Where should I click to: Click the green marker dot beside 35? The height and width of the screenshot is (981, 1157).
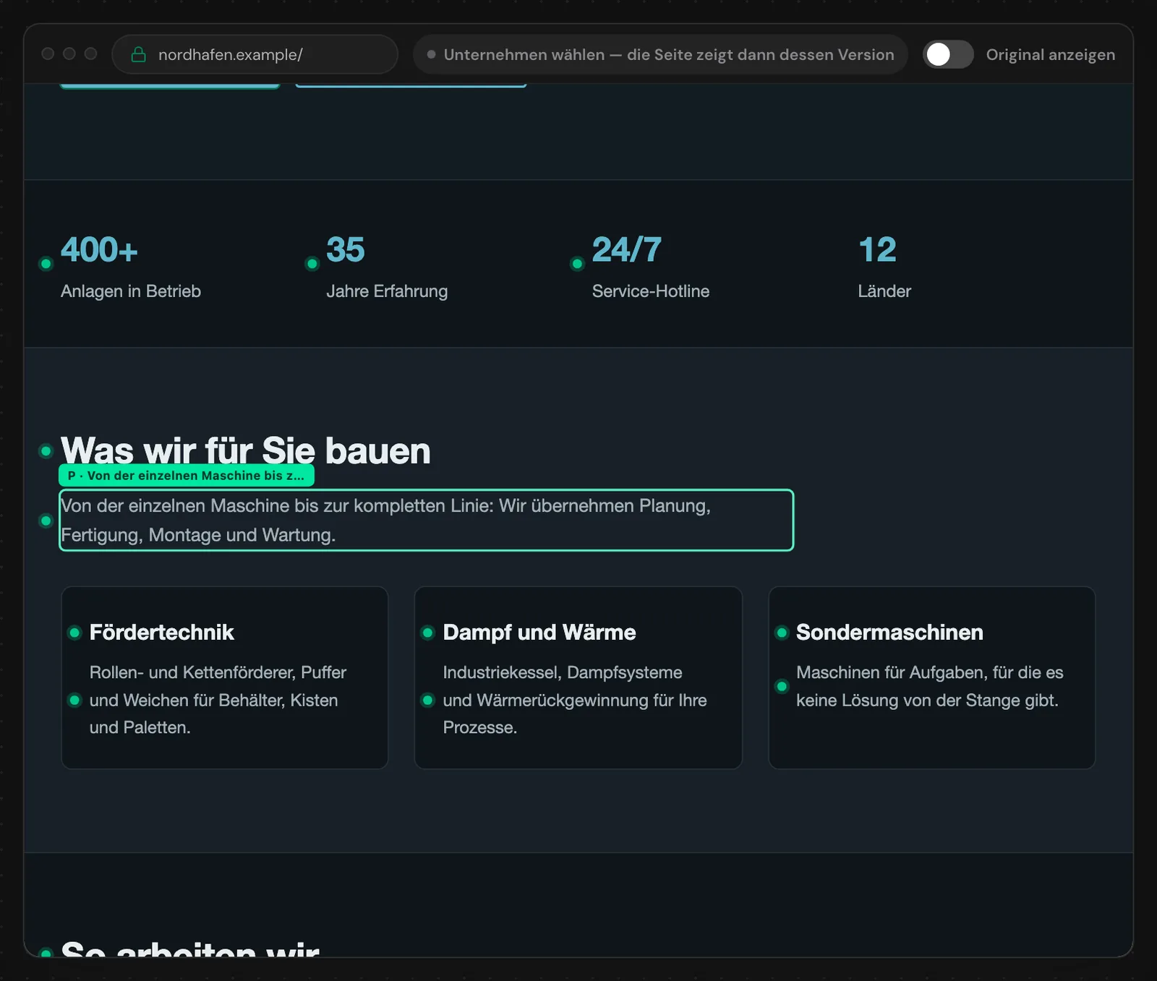pyautogui.click(x=312, y=264)
